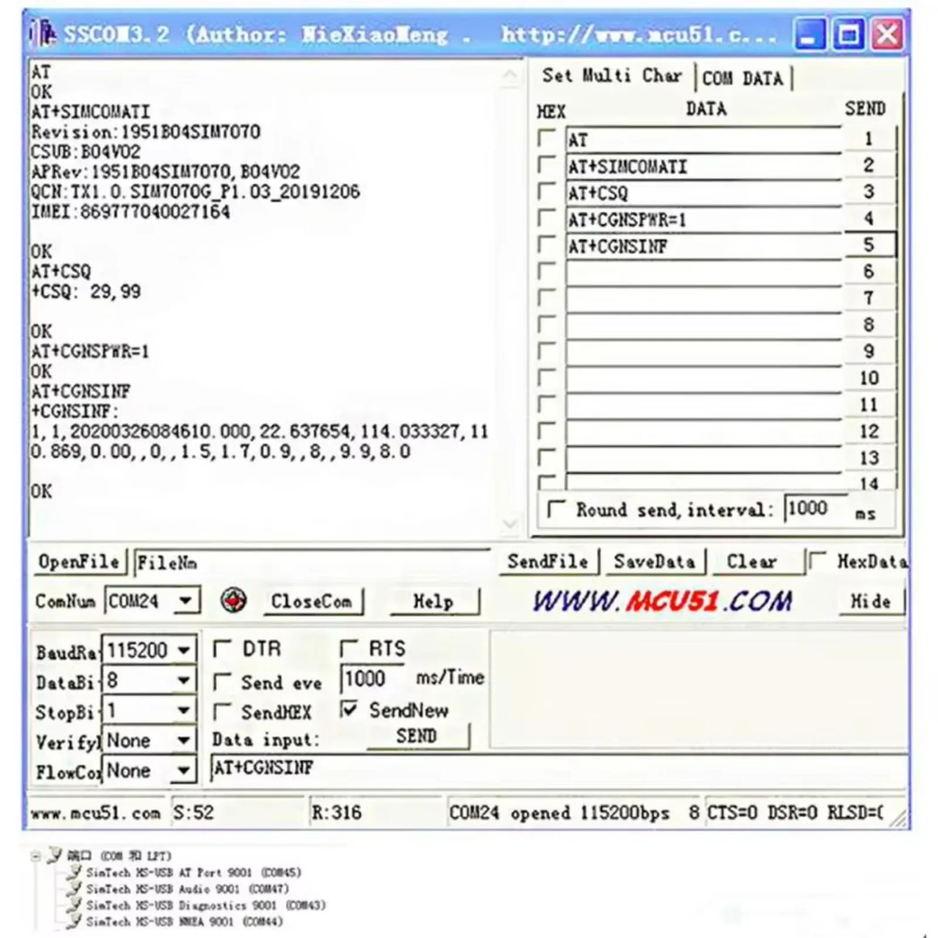Click the receive window scroll down arrow

point(509,523)
